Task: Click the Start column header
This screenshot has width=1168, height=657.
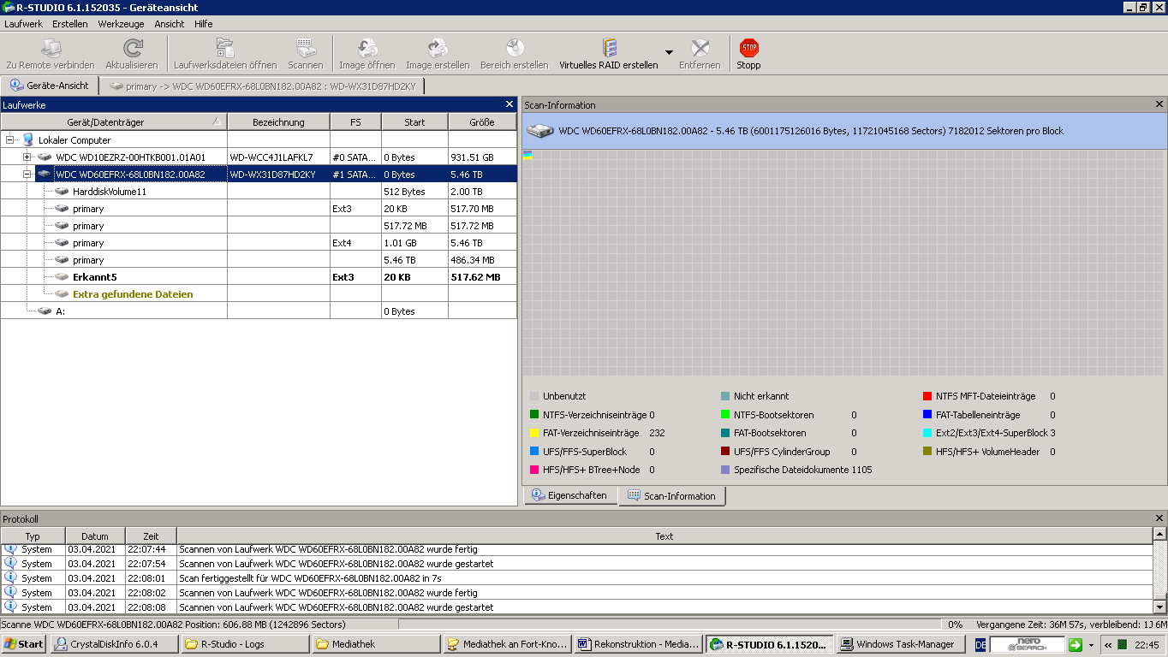Action: tap(414, 122)
